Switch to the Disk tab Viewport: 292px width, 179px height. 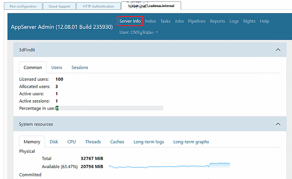(54, 142)
